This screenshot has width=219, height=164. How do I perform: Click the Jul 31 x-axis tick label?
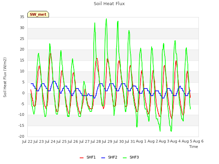tap(130, 141)
